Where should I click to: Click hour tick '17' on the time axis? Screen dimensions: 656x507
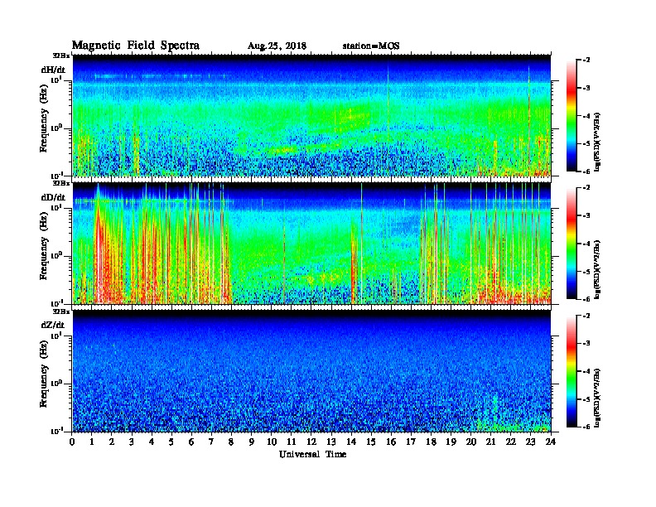click(x=412, y=442)
